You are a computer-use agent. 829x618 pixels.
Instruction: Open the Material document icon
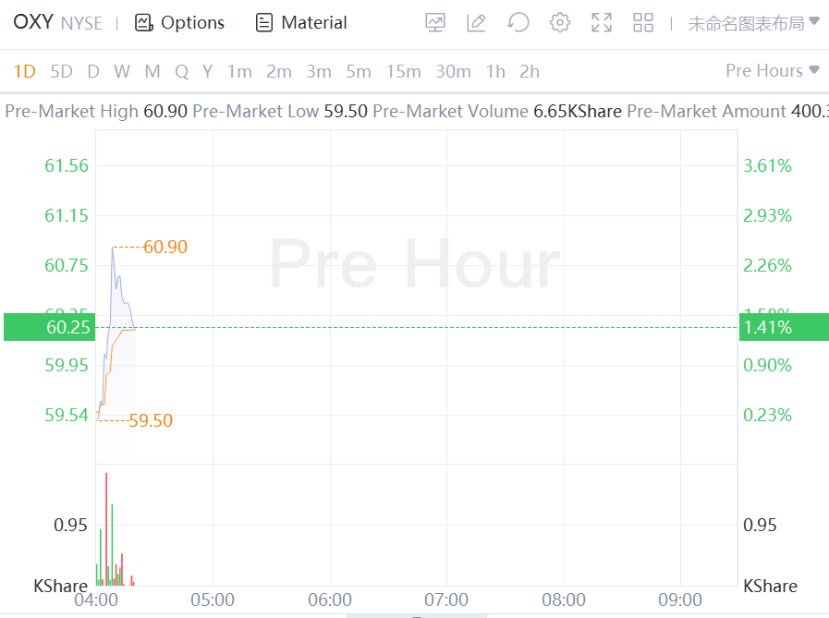pyautogui.click(x=264, y=23)
